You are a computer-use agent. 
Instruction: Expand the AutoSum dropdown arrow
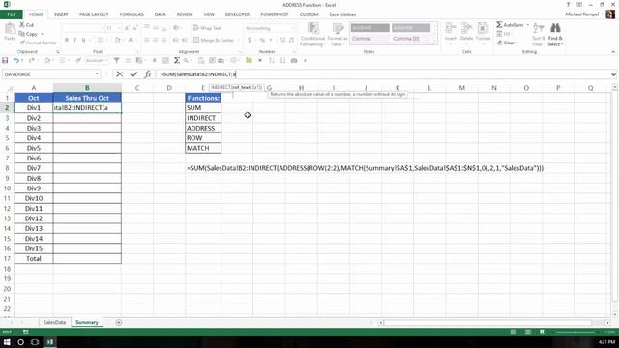tap(528, 25)
